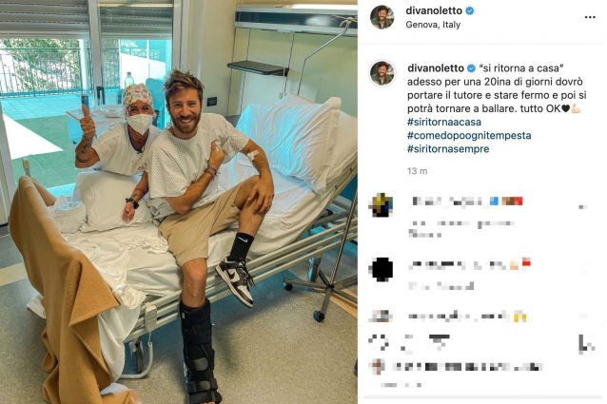The image size is (607, 404).
Task: Click the hospital bed photo
Action: pyautogui.click(x=179, y=202)
